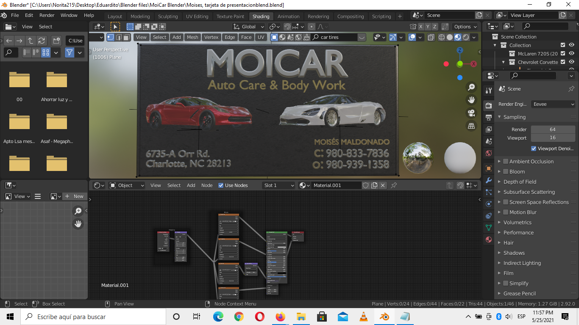Screen dimensions: 579x325
Task: Open the Slot 1 material slot dropdown
Action: (x=278, y=185)
